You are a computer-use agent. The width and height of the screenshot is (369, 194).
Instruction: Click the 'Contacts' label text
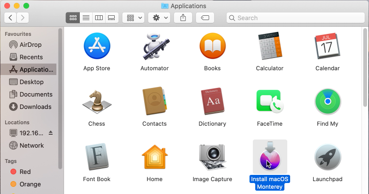pyautogui.click(x=154, y=124)
